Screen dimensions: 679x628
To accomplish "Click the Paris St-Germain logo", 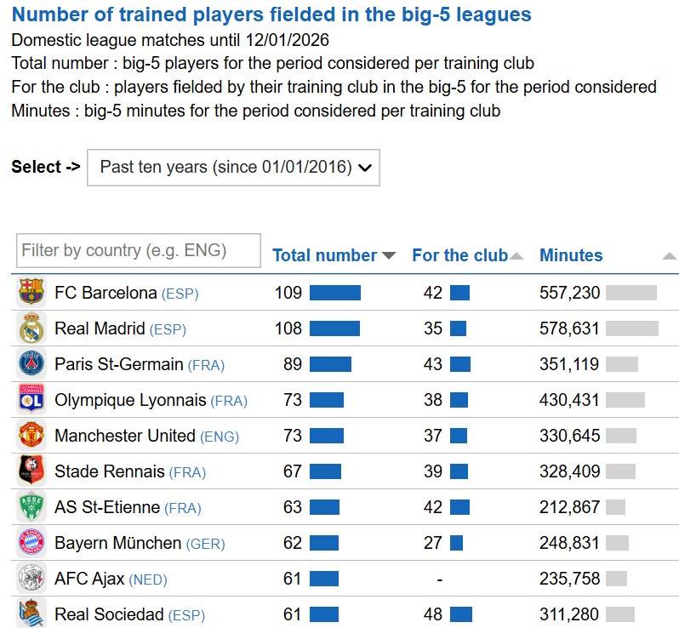I will coord(31,364).
